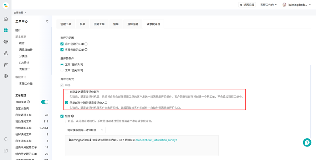The width and height of the screenshot is (316, 160).
Task: Uncheck 客服创建的工单 checkbox
Action: coord(62,50)
